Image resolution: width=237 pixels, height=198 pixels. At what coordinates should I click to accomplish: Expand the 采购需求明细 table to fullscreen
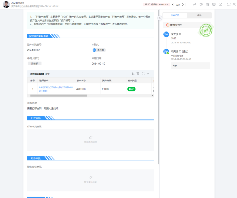click(143, 73)
